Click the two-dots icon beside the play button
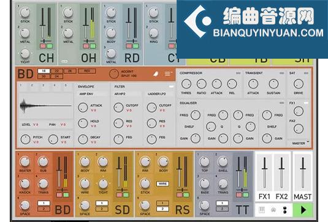This screenshot has height=222, width=328. (284, 210)
